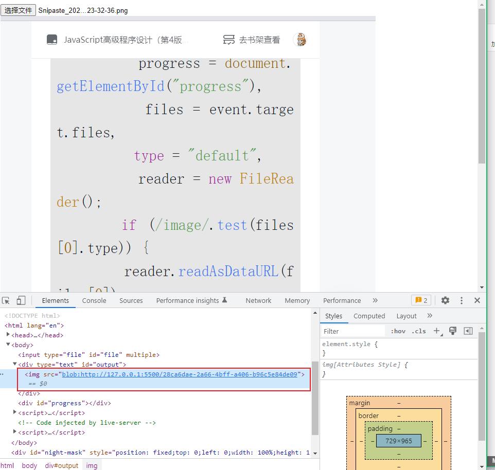Click the 729×965 content box
This screenshot has width=495, height=470.
click(x=399, y=441)
